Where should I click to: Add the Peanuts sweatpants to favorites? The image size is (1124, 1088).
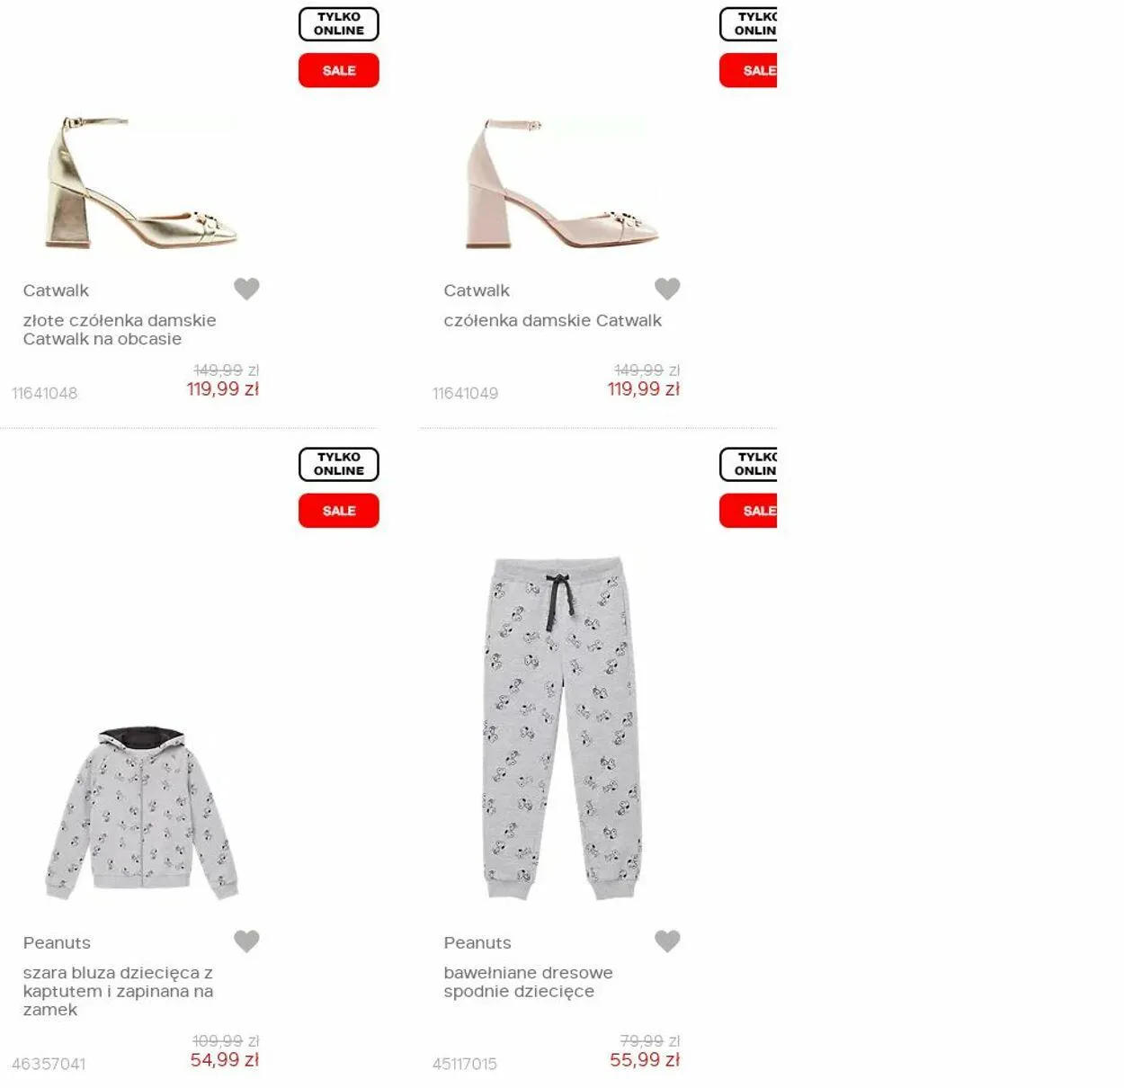(x=667, y=941)
